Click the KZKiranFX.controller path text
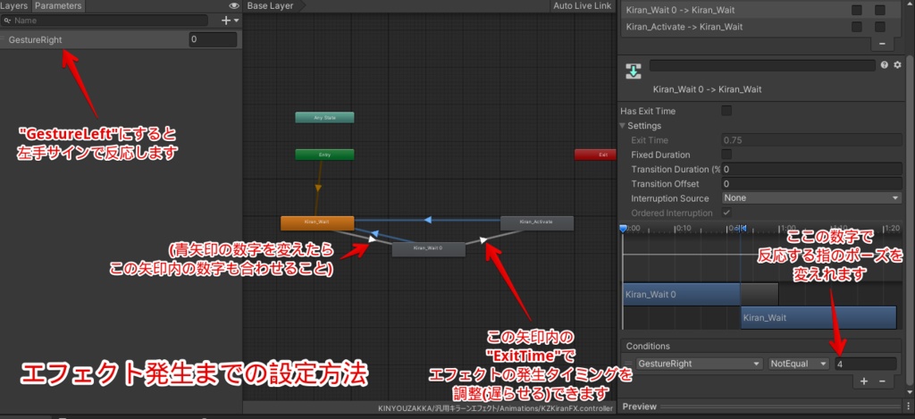The image size is (915, 419). click(496, 408)
